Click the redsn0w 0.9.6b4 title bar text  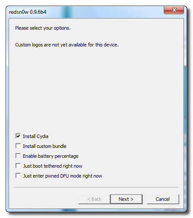point(28,12)
